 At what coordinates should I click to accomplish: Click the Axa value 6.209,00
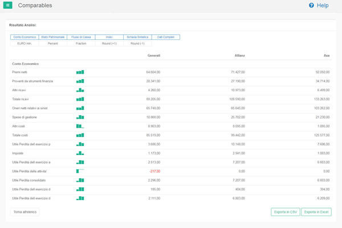pos(323,198)
